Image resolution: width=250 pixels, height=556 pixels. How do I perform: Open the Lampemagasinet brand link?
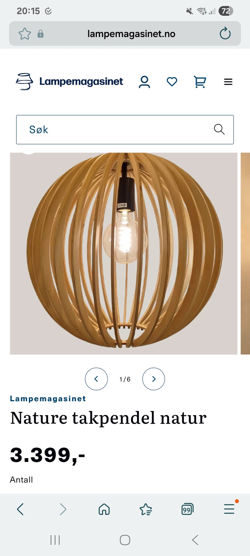(48, 399)
